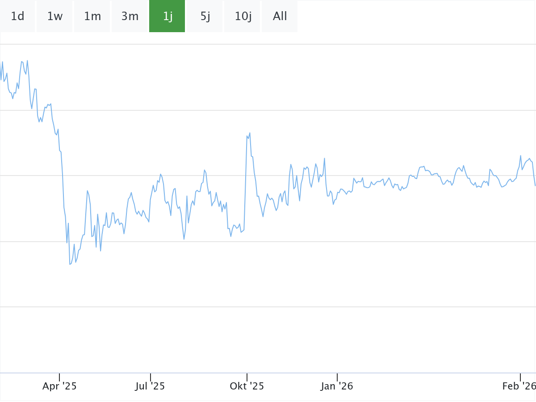
Task: Select the 10j time range
Action: tap(243, 17)
